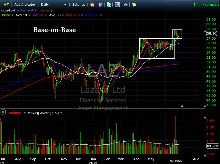Open the Drawings link
Viewport: 220px width, 164px height.
click(x=47, y=10)
